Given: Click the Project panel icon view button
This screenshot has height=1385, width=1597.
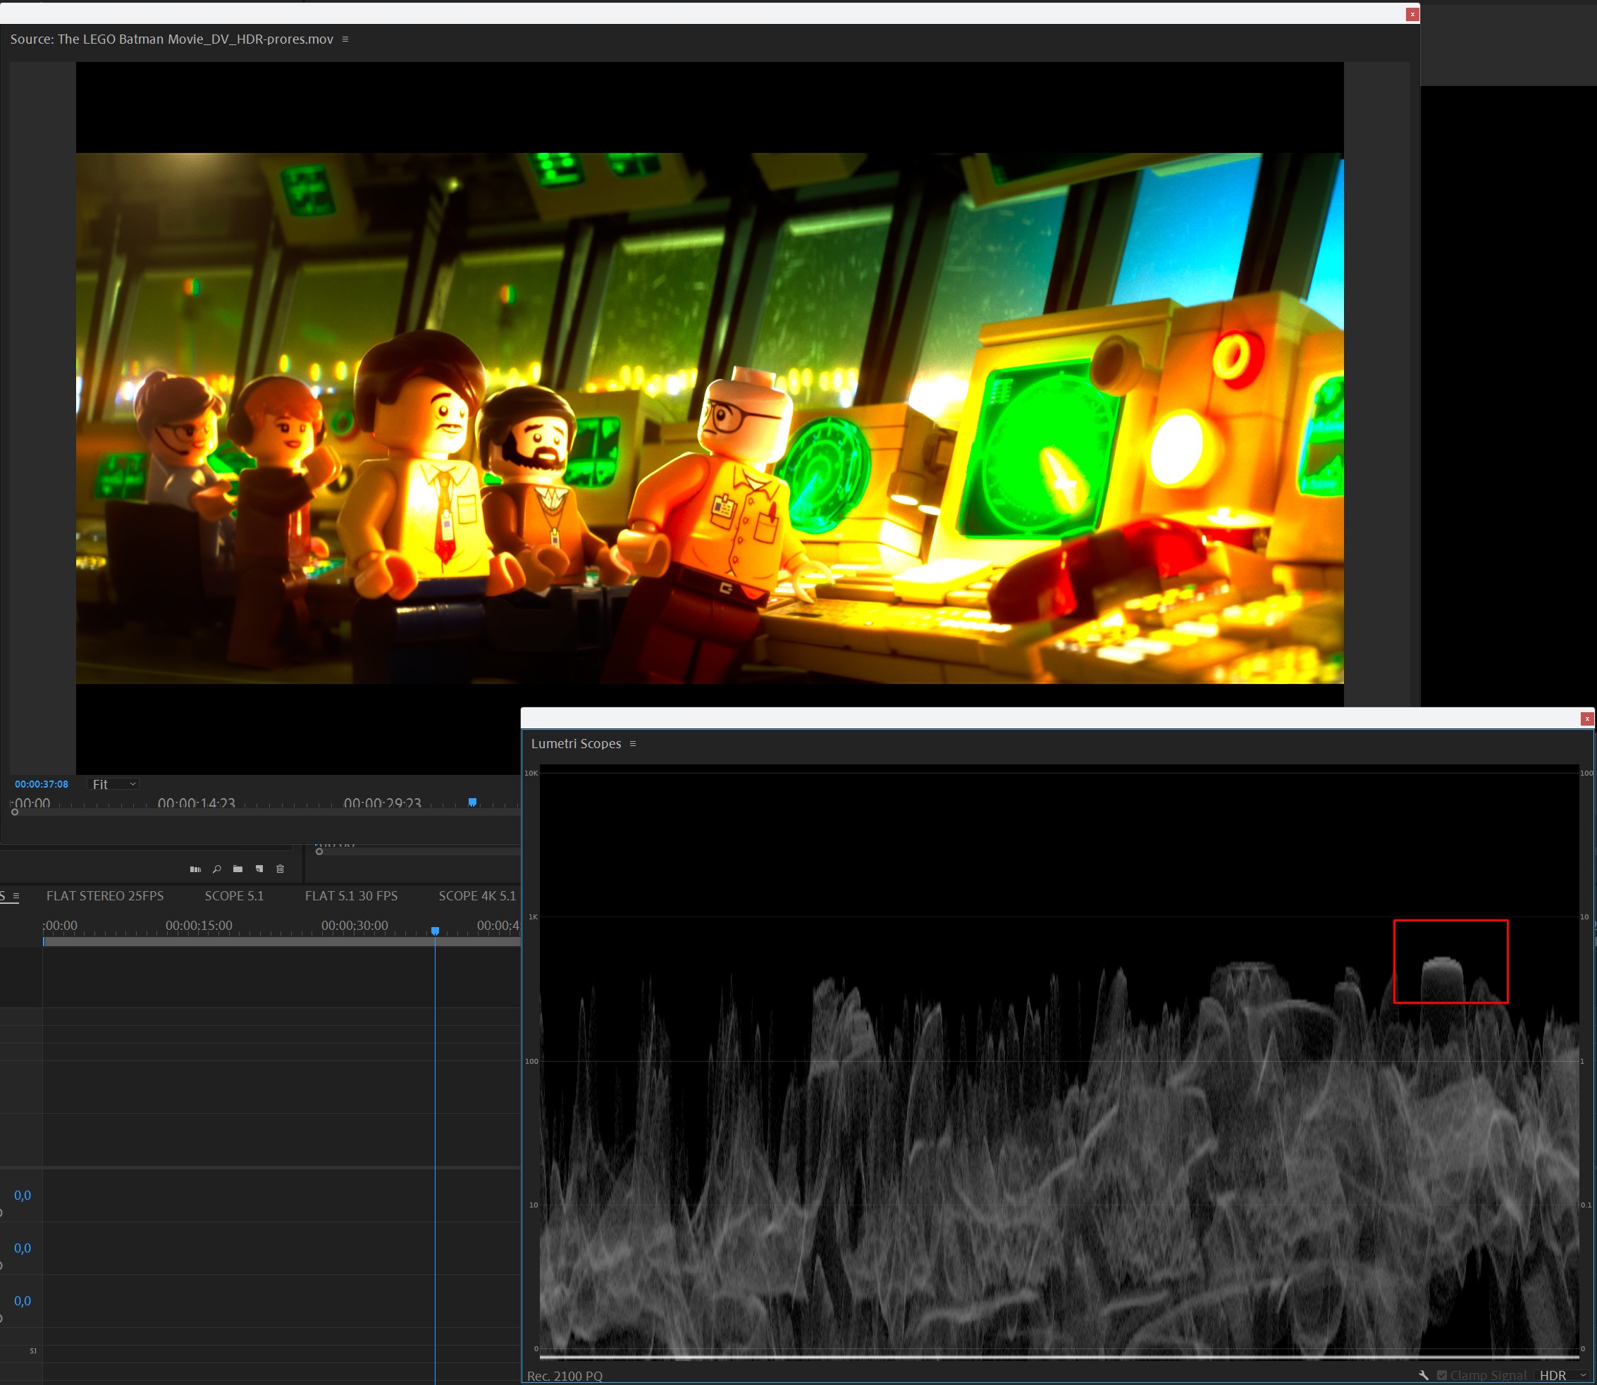Looking at the screenshot, I should (195, 869).
